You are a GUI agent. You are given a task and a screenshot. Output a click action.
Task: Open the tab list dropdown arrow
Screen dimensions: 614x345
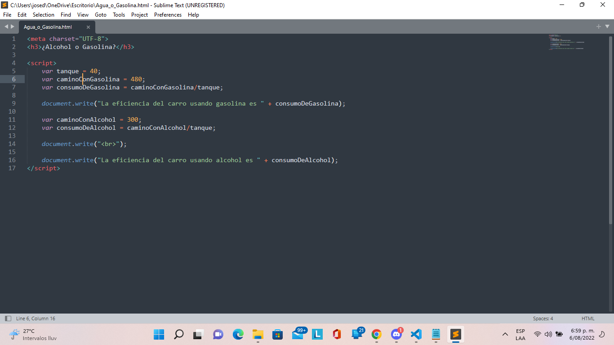pyautogui.click(x=607, y=27)
